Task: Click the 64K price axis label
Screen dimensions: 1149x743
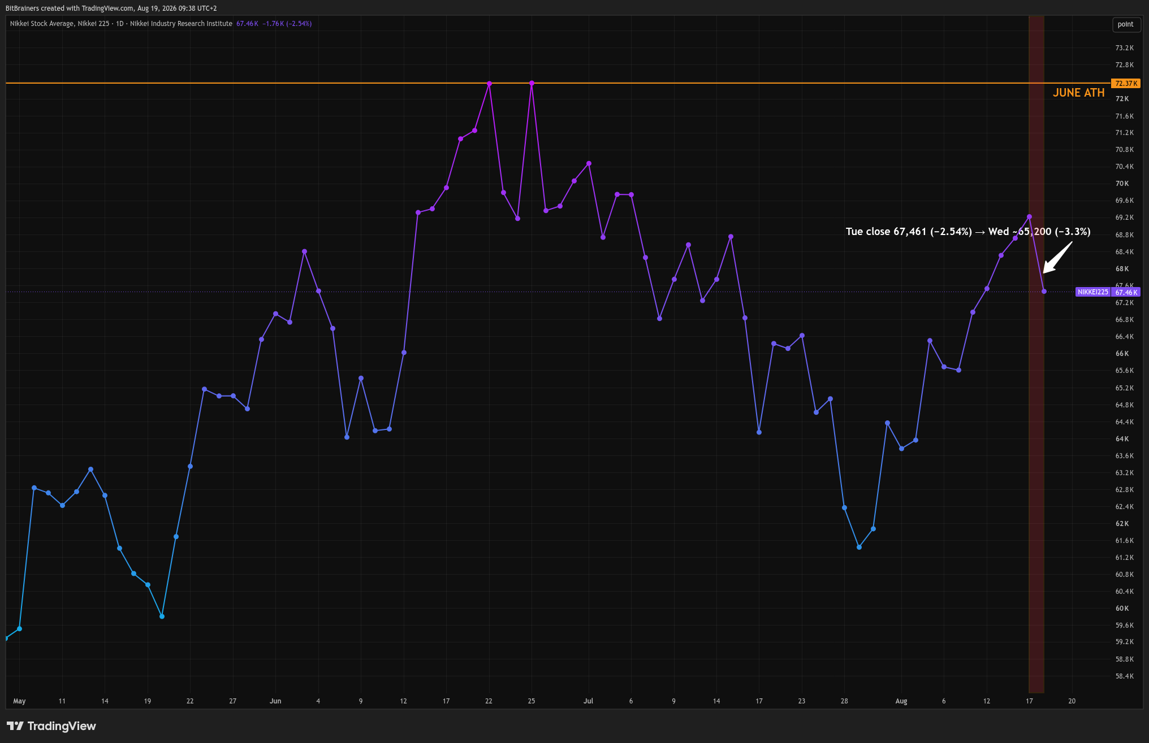Action: tap(1122, 439)
